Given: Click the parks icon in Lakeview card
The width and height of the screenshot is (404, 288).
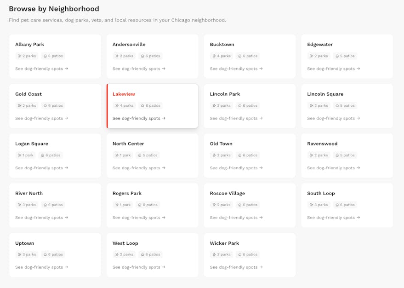Looking at the screenshot, I should [117, 106].
